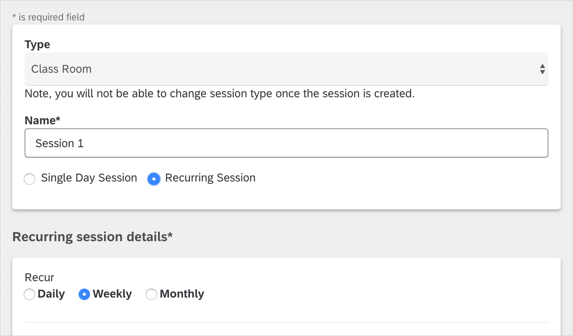
Task: Enable Daily recurrence
Action: 29,294
